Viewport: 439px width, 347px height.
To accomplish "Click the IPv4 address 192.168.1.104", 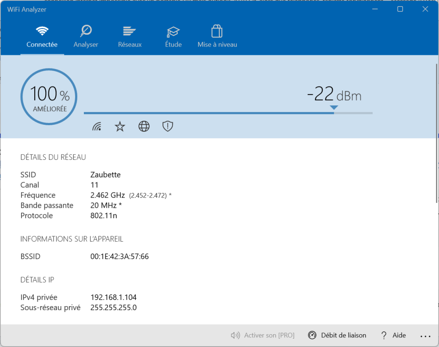I will click(113, 297).
